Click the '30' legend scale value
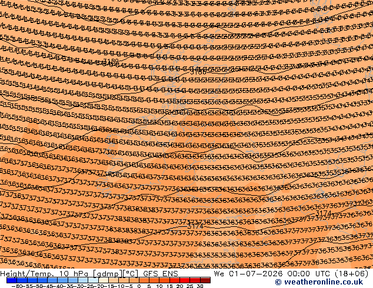 [x=200, y=286]
